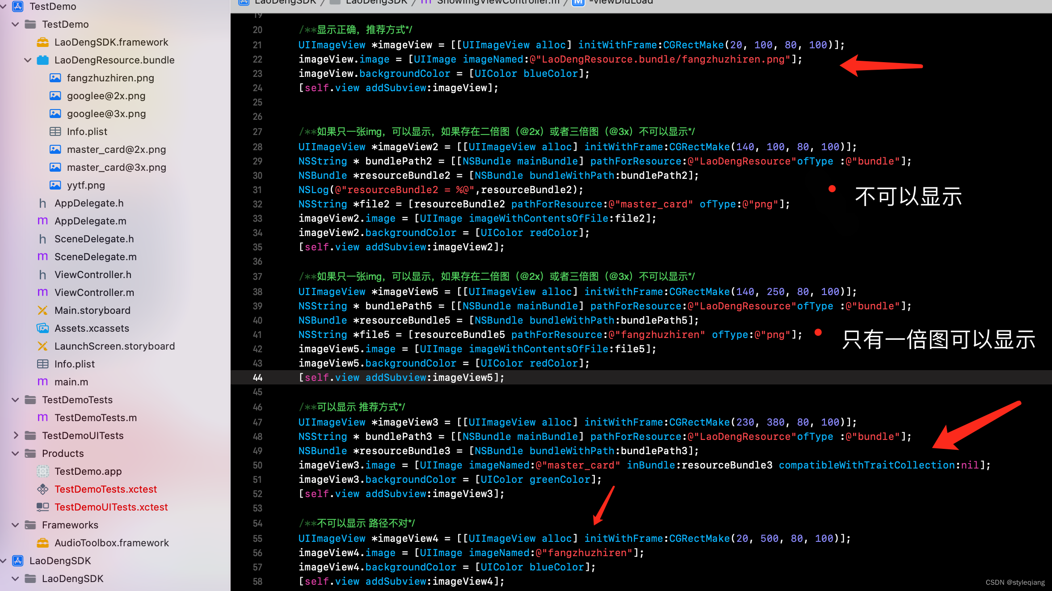Collapse the LaoDengSDK inner folder
Viewport: 1052px width, 591px height.
[15, 579]
